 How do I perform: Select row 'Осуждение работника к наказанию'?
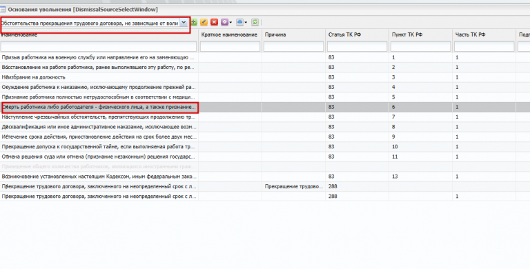265,87
